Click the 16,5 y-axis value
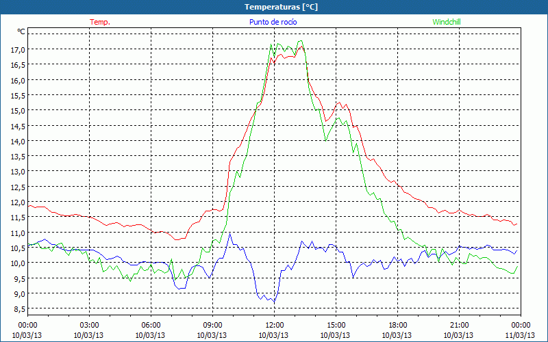 pyautogui.click(x=18, y=65)
